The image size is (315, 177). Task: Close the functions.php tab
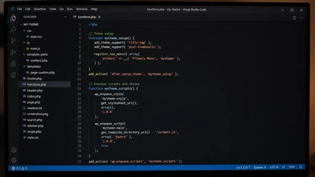point(99,17)
